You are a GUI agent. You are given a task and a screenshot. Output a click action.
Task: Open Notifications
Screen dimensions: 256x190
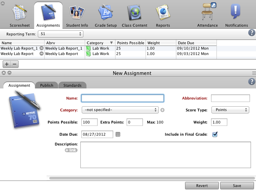[x=236, y=16]
